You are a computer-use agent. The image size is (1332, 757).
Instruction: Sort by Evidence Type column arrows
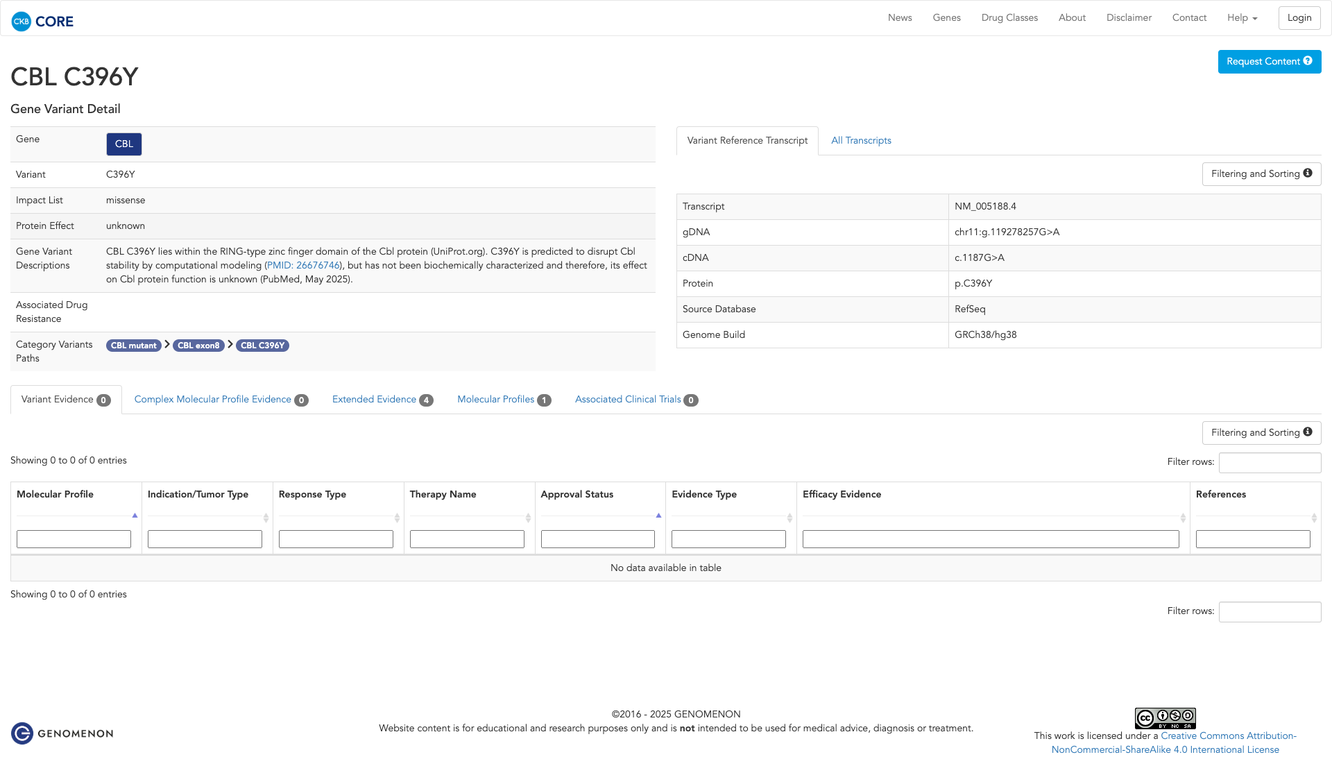(x=789, y=518)
